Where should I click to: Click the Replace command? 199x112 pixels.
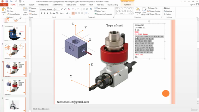(169, 11)
